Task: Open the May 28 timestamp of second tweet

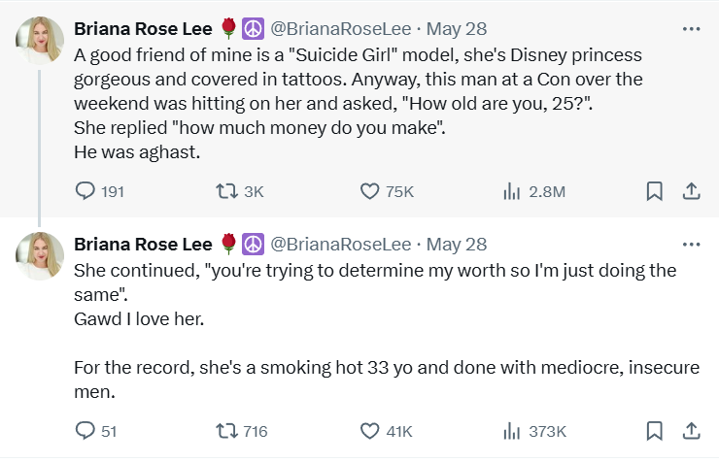Action: (457, 244)
